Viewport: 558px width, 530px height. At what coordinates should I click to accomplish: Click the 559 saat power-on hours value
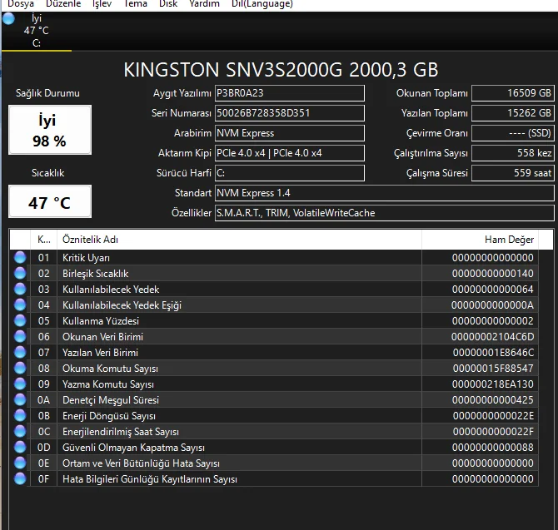513,173
